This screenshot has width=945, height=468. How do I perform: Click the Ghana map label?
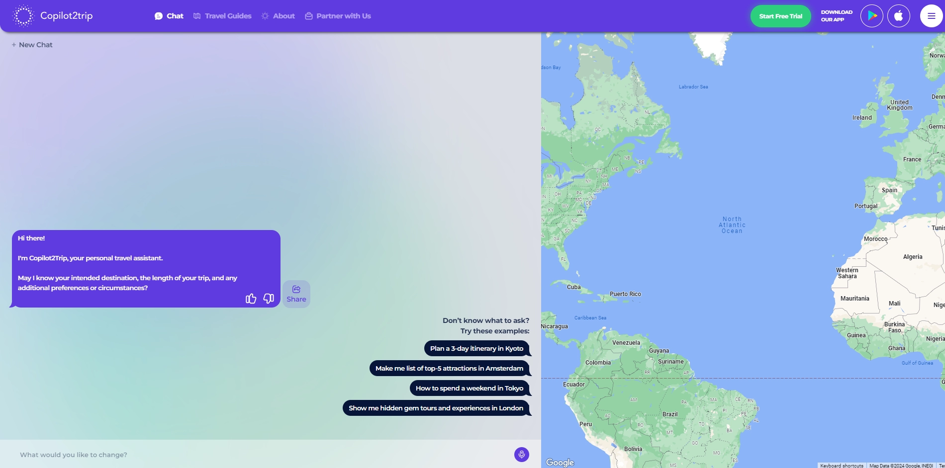(x=897, y=348)
